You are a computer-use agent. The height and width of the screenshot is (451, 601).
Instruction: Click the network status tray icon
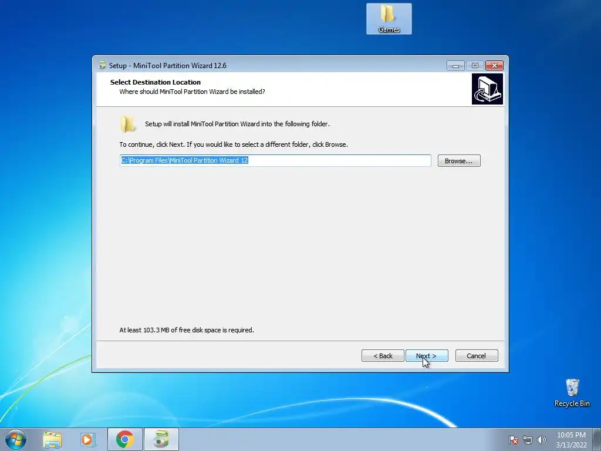click(x=528, y=440)
